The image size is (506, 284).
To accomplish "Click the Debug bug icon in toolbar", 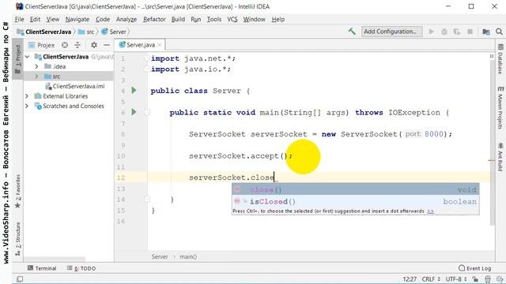I will [x=444, y=32].
